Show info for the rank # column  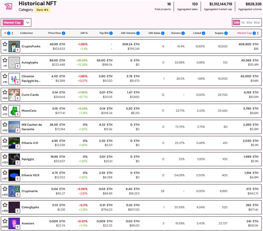[x=9, y=33]
